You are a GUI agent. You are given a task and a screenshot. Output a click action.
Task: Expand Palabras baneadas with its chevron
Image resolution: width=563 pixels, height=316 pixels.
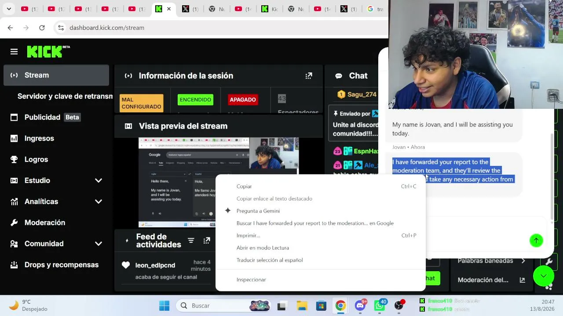(523, 261)
